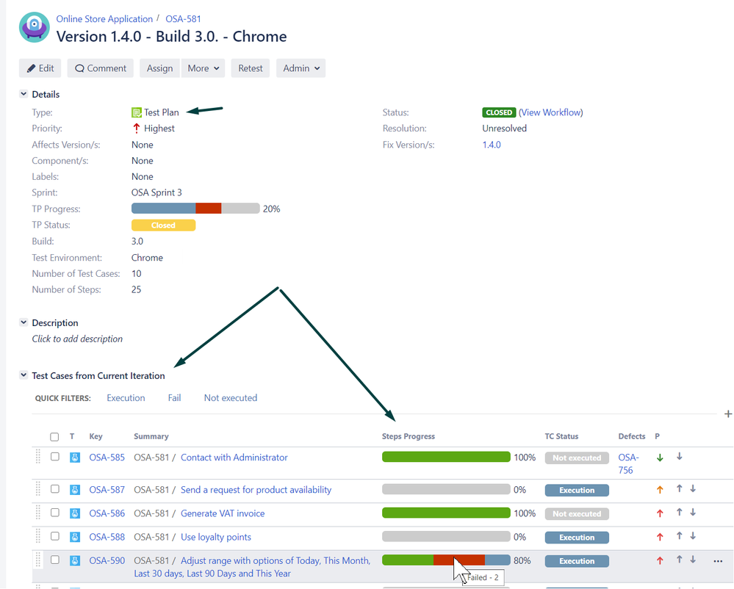Viewport: 734px width, 589px height.
Task: Click the drag handle of OSA-586 row
Action: [x=38, y=513]
